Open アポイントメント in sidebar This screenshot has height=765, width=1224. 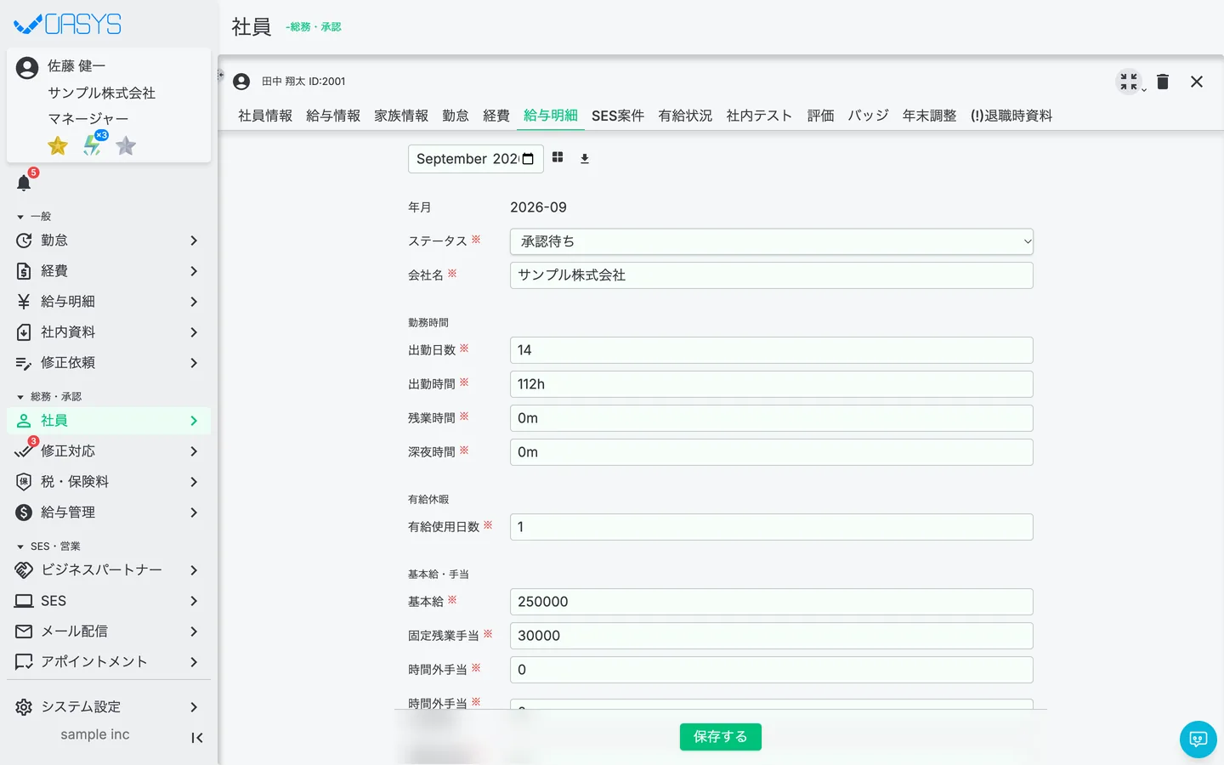coord(109,662)
